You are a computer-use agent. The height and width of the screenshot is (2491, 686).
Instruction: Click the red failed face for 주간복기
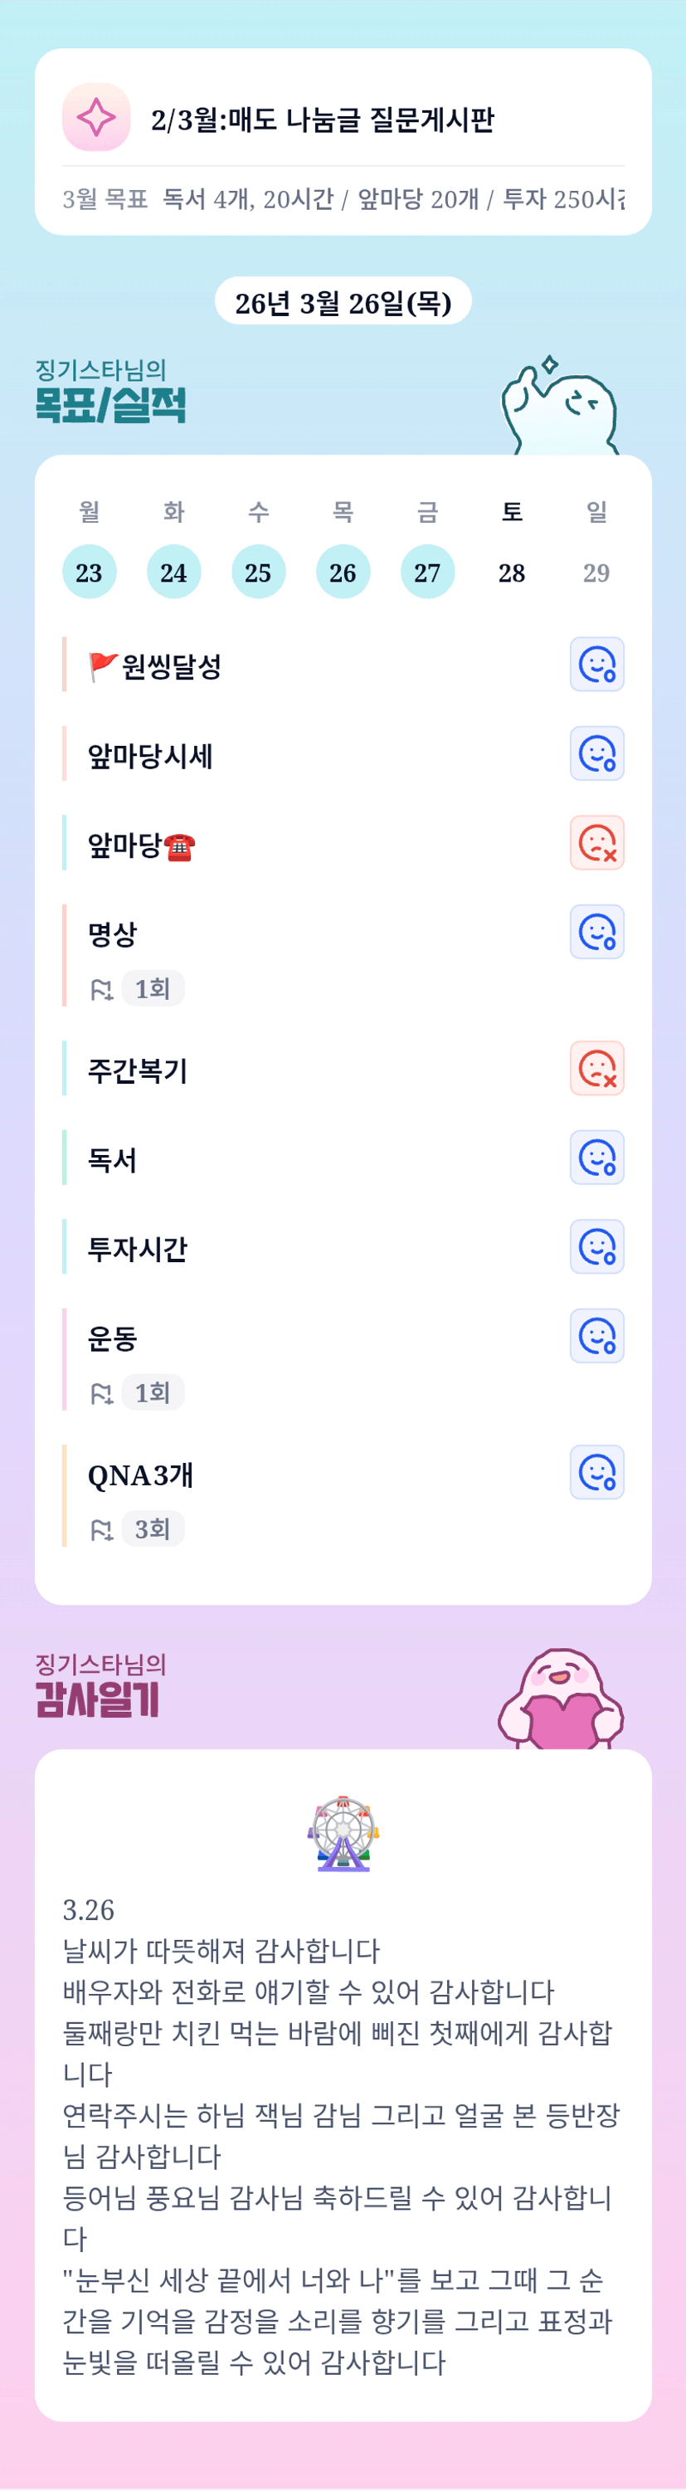click(596, 1068)
